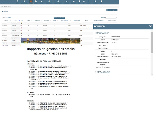Click the Exporter button
The width and height of the screenshot is (156, 115).
click(x=115, y=10)
